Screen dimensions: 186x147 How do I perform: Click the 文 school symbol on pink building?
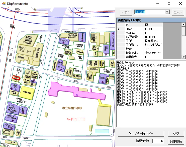click(77, 94)
